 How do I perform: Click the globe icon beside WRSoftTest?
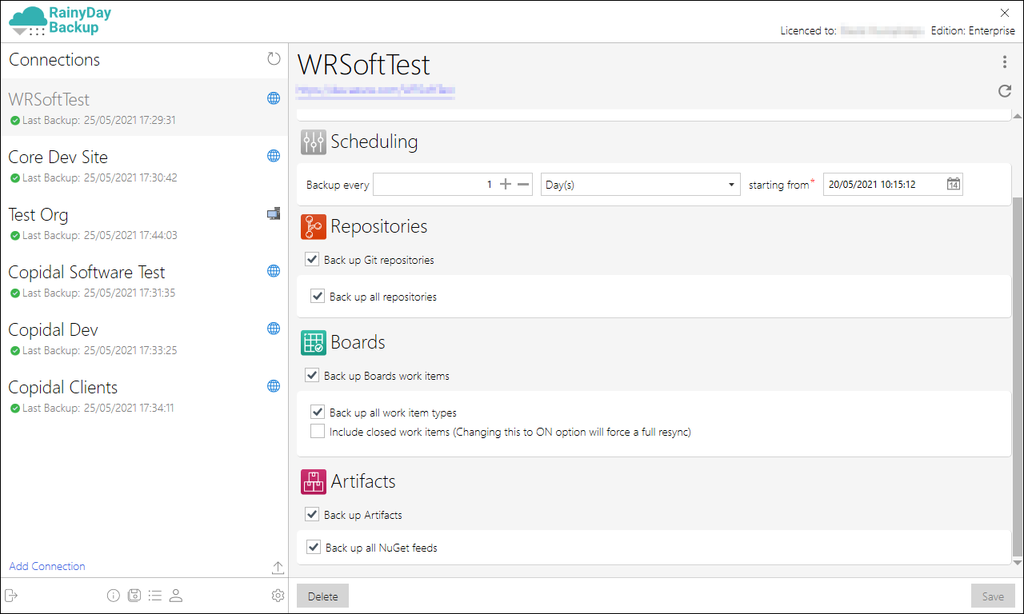(274, 98)
